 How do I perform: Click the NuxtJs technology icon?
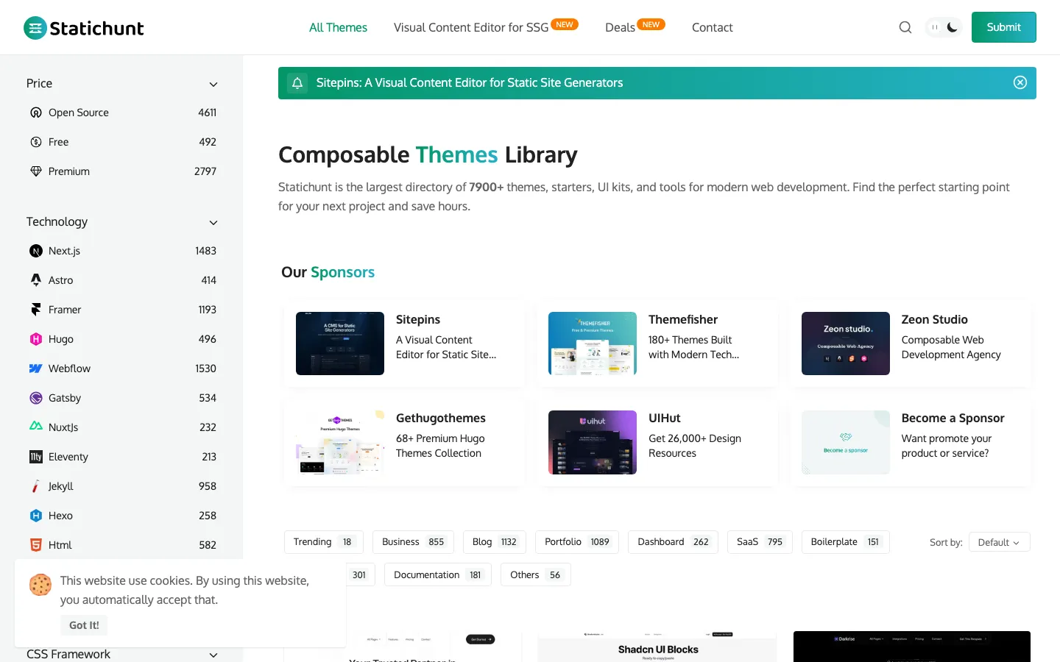36,427
